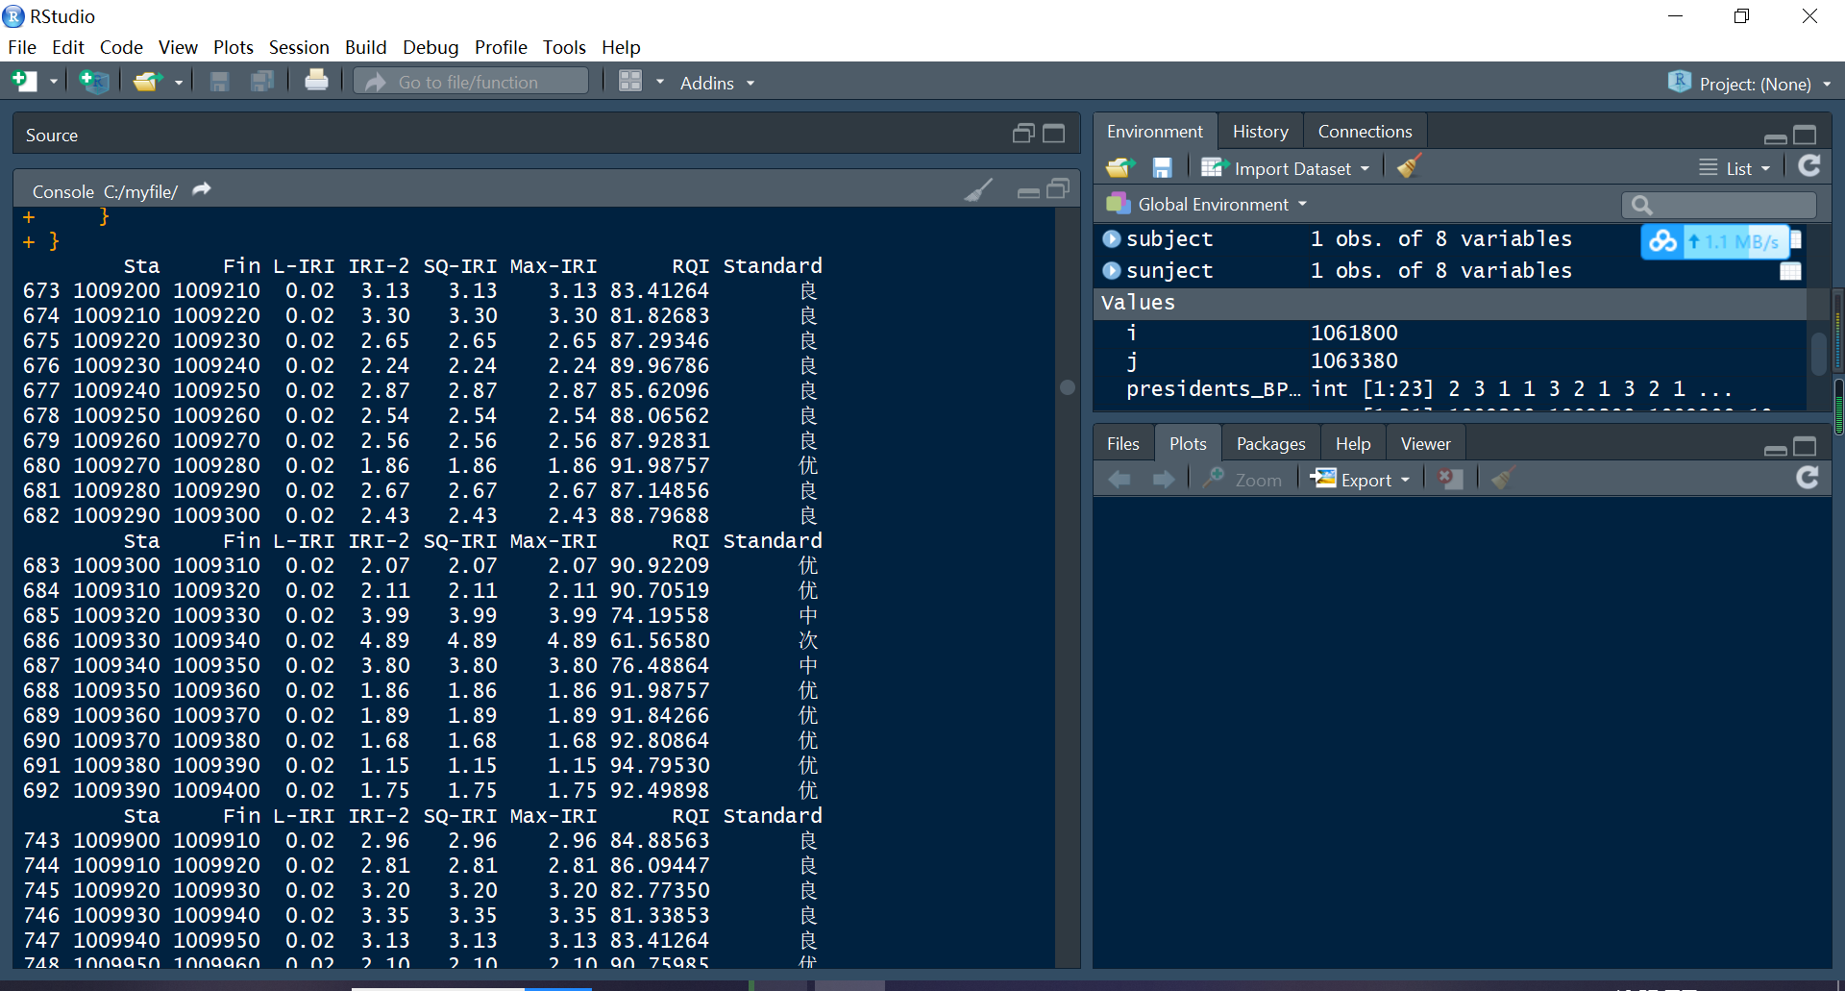Clear console with the broom icon
This screenshot has height=991, width=1845.
coord(978,190)
